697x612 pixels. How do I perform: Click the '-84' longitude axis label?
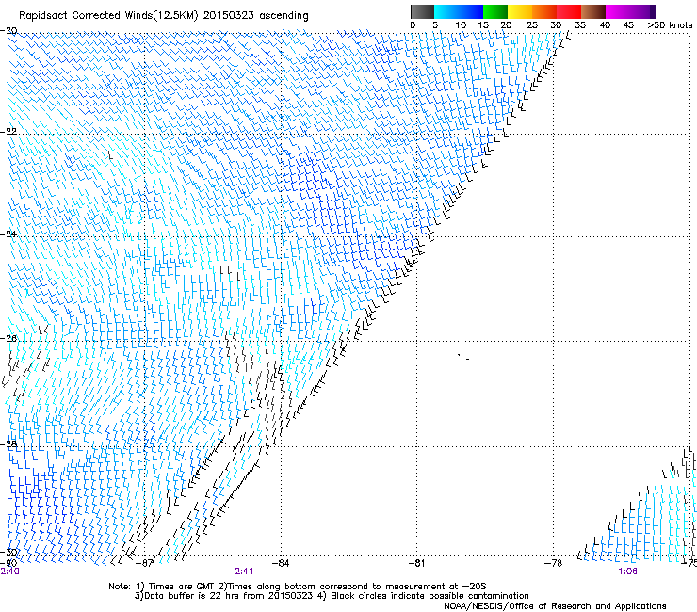tap(281, 563)
